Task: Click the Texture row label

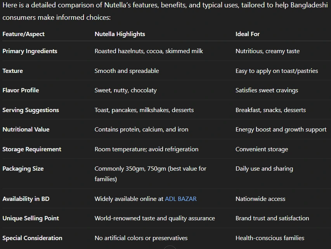Action: pos(12,71)
